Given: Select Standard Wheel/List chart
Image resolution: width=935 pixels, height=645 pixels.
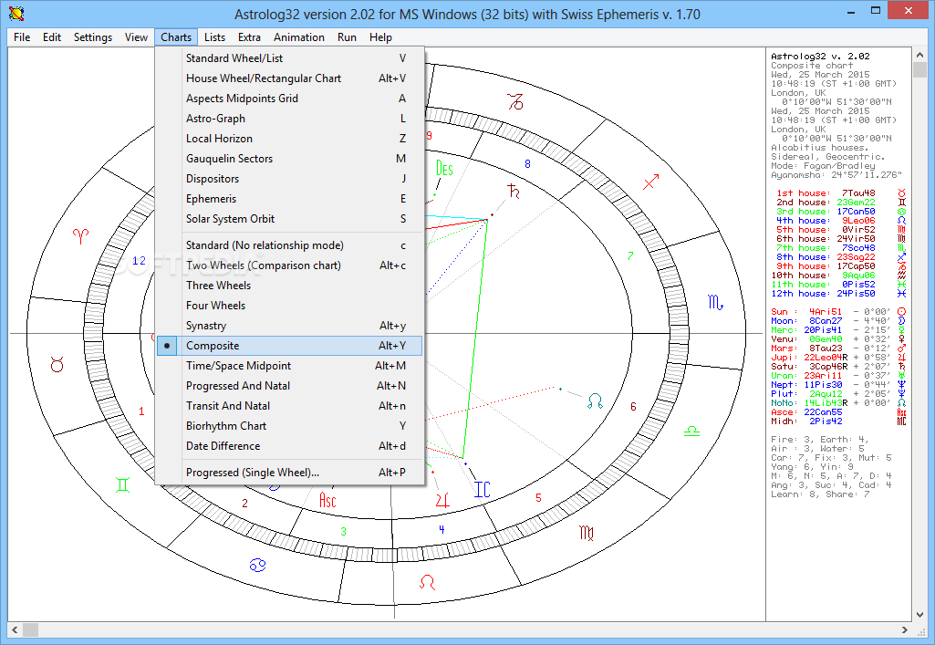Looking at the screenshot, I should 289,58.
